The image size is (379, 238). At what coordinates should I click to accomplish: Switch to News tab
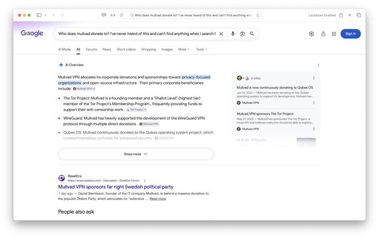107,49
